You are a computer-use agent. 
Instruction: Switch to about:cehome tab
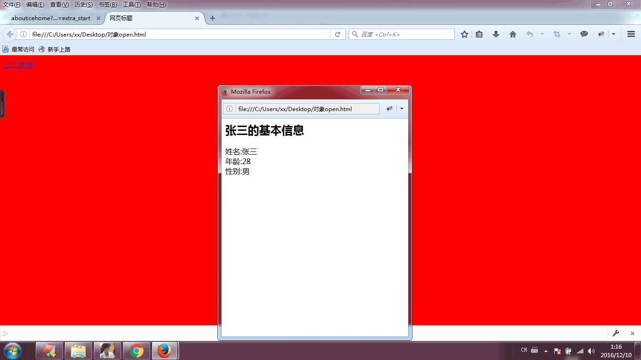coord(51,18)
